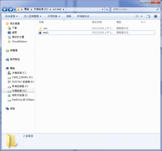162x151 pixels.
Task: Click the 媒體櫃 libraries icon
Action: coord(7,51)
